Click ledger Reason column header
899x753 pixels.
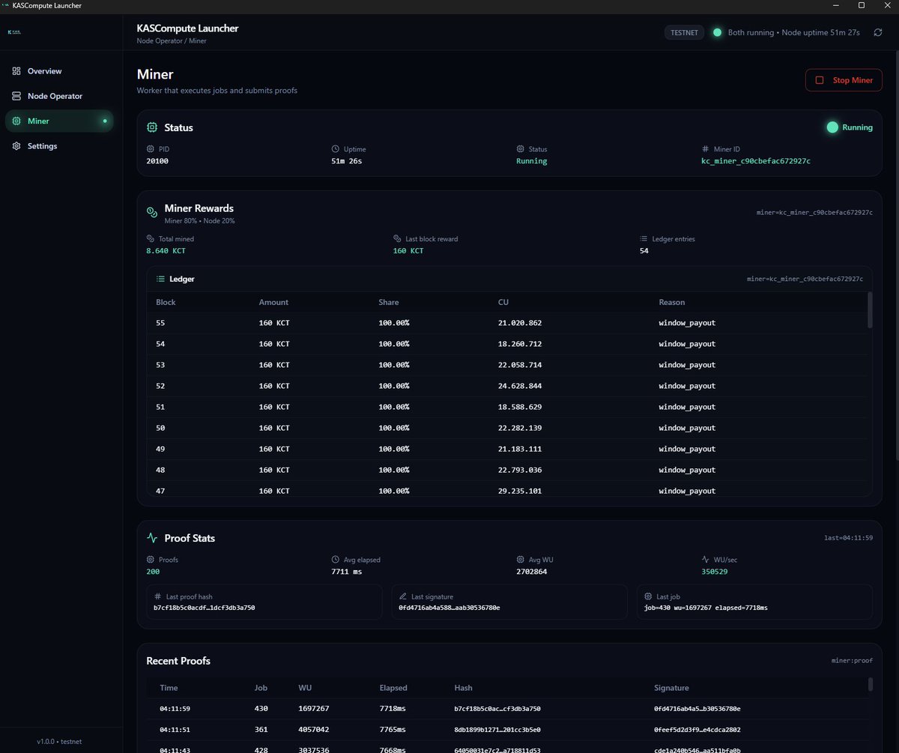click(x=672, y=302)
